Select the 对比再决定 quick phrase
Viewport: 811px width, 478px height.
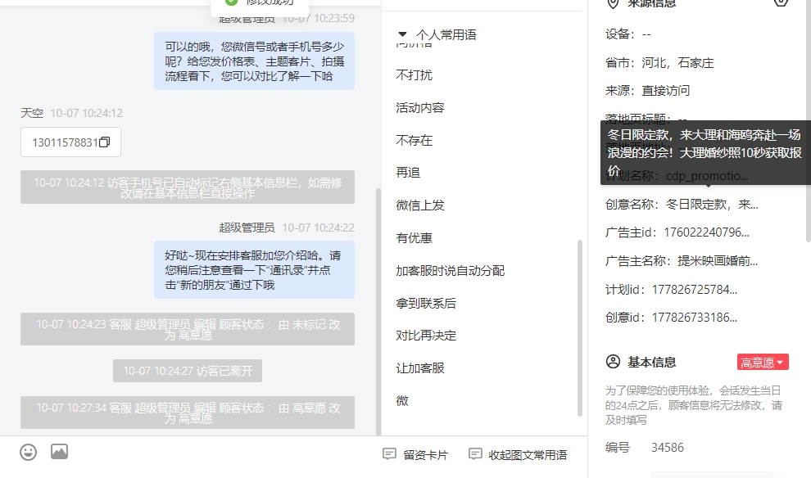(x=426, y=336)
